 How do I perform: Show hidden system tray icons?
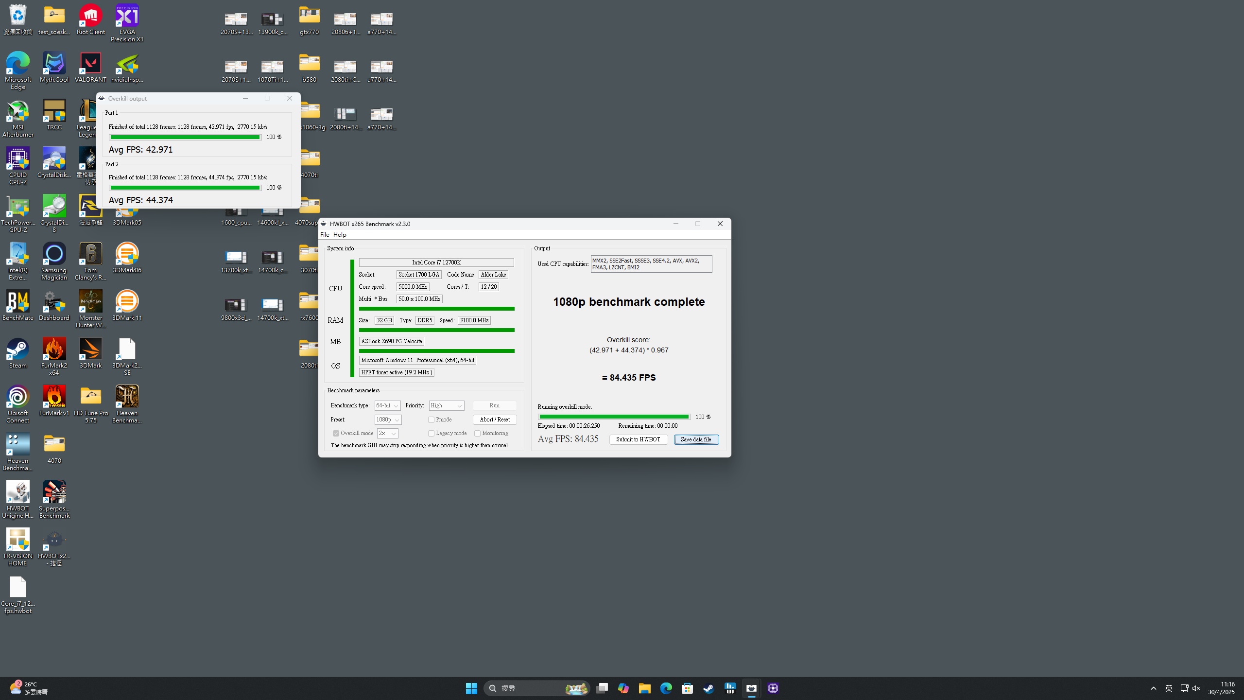[x=1154, y=688]
